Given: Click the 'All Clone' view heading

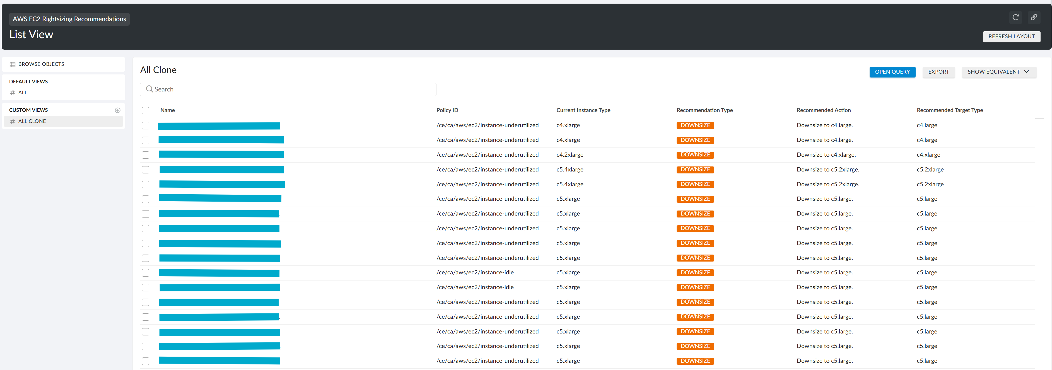Looking at the screenshot, I should pyautogui.click(x=158, y=70).
